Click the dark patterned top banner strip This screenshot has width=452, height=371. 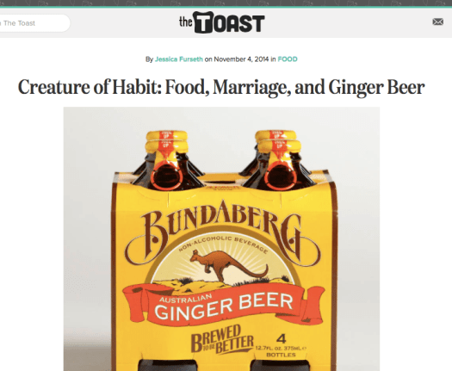pos(226,3)
